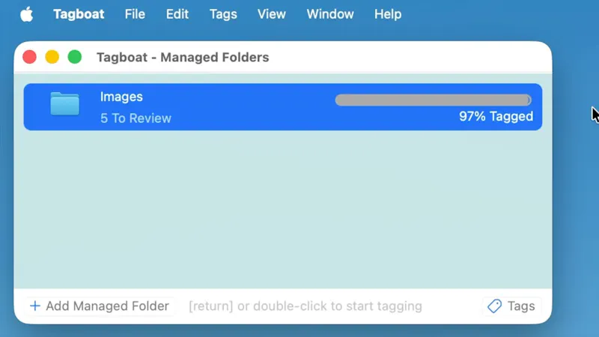The image size is (599, 337).
Task: Open the Tags menu in menu bar
Action: (223, 14)
